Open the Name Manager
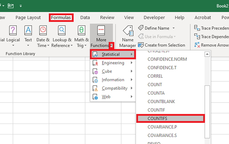The width and height of the screenshot is (229, 144). click(128, 36)
